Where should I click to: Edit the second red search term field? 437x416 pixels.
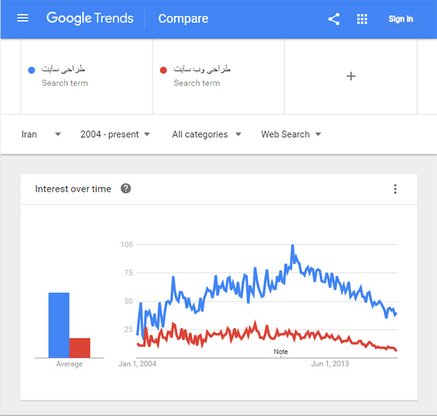202,69
